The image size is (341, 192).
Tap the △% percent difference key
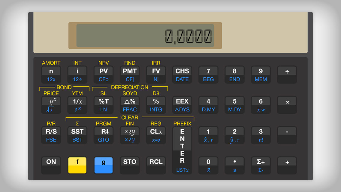click(x=130, y=105)
